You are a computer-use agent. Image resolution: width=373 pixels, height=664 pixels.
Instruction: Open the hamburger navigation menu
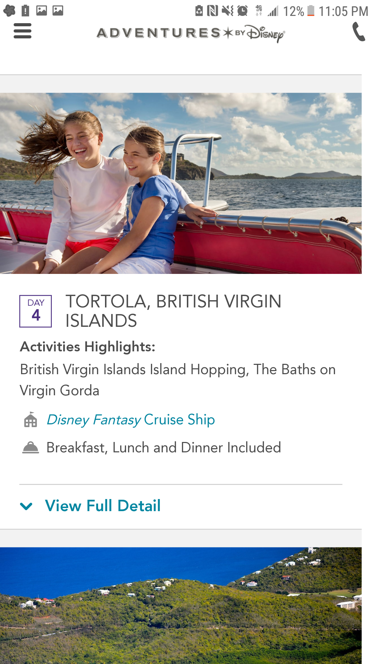[x=22, y=31]
